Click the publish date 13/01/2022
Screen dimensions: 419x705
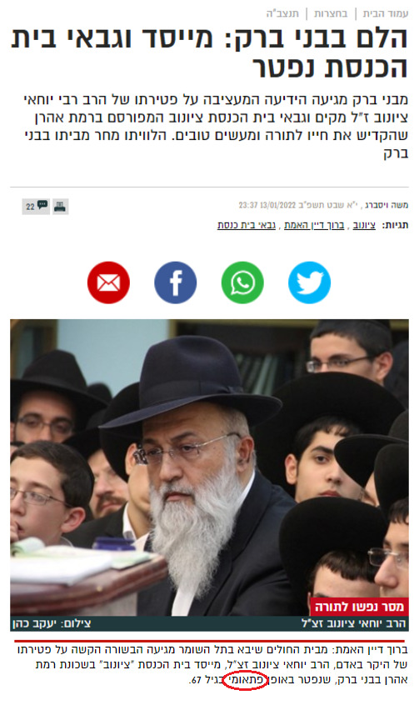(277, 205)
